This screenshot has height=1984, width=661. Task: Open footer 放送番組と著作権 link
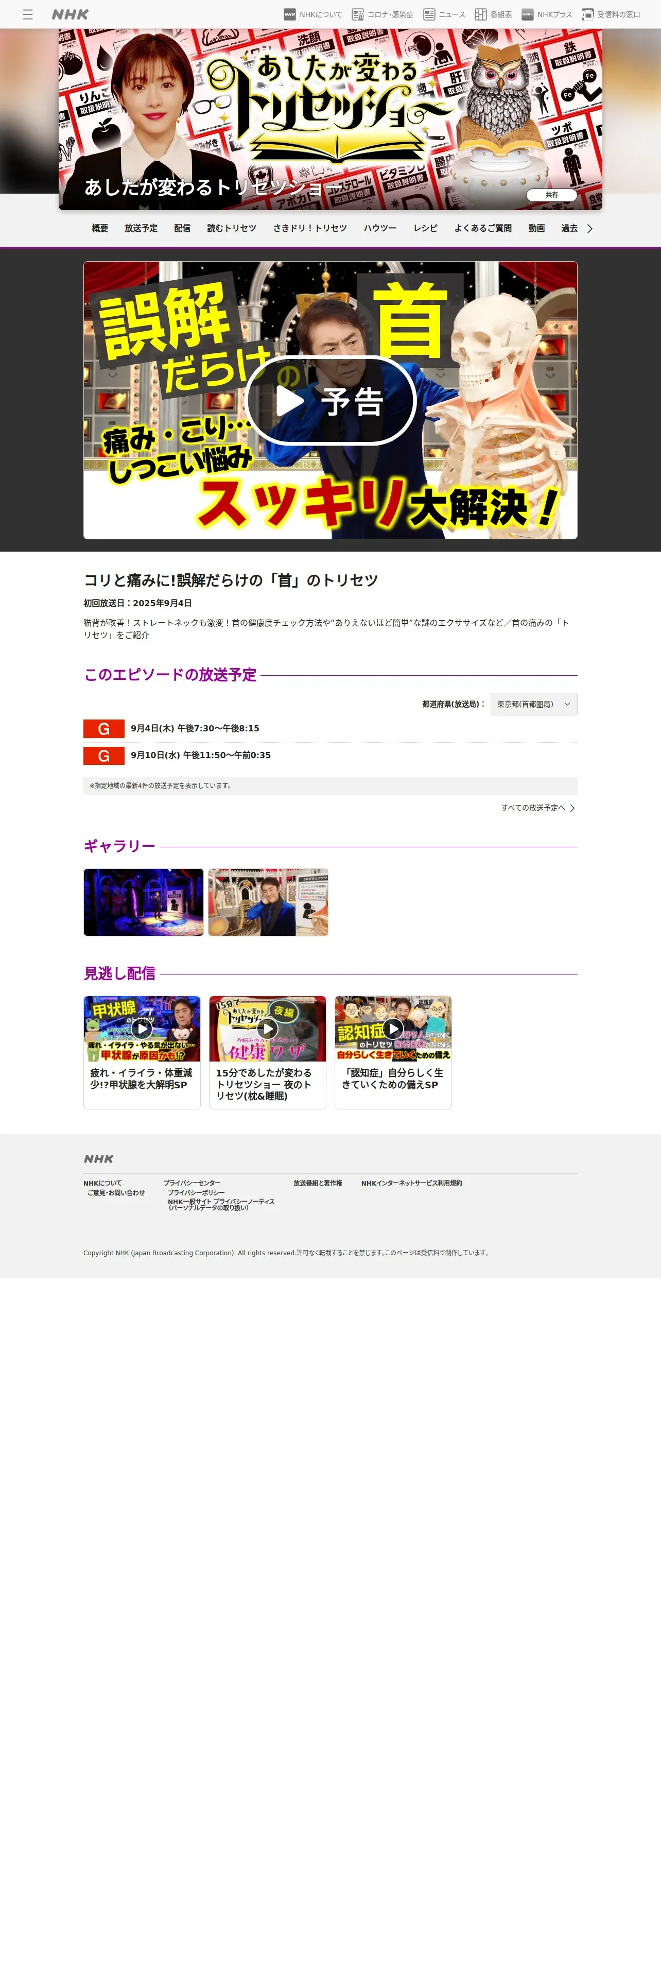[318, 1183]
